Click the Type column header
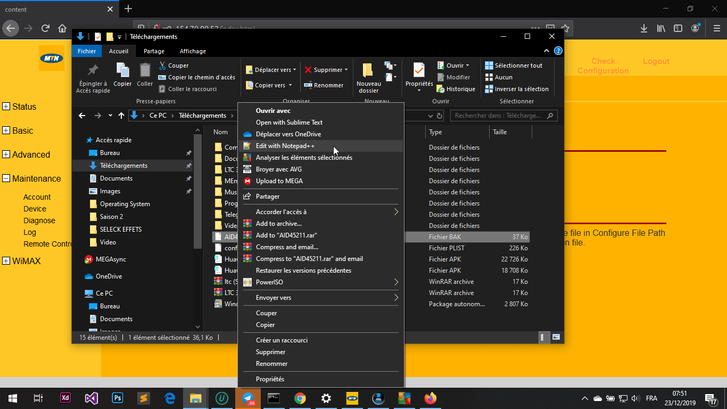The height and width of the screenshot is (409, 727). click(x=457, y=132)
